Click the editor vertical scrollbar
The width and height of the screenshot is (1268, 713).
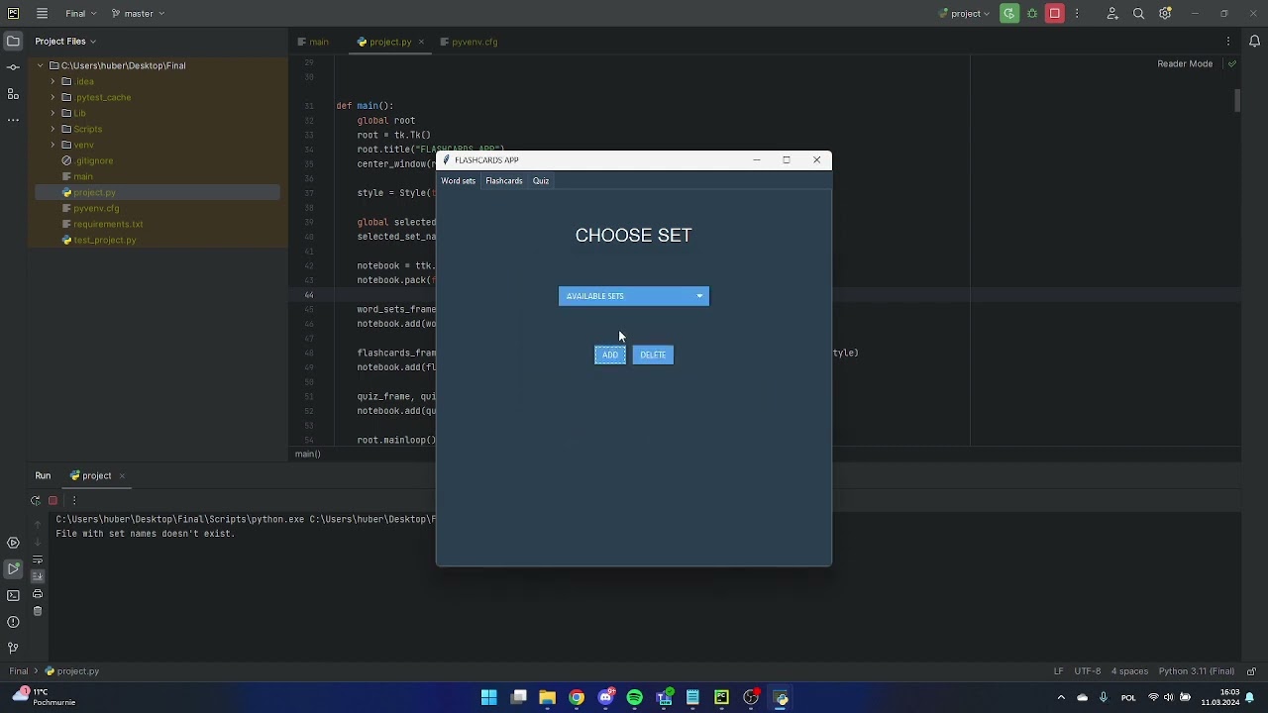click(1237, 100)
